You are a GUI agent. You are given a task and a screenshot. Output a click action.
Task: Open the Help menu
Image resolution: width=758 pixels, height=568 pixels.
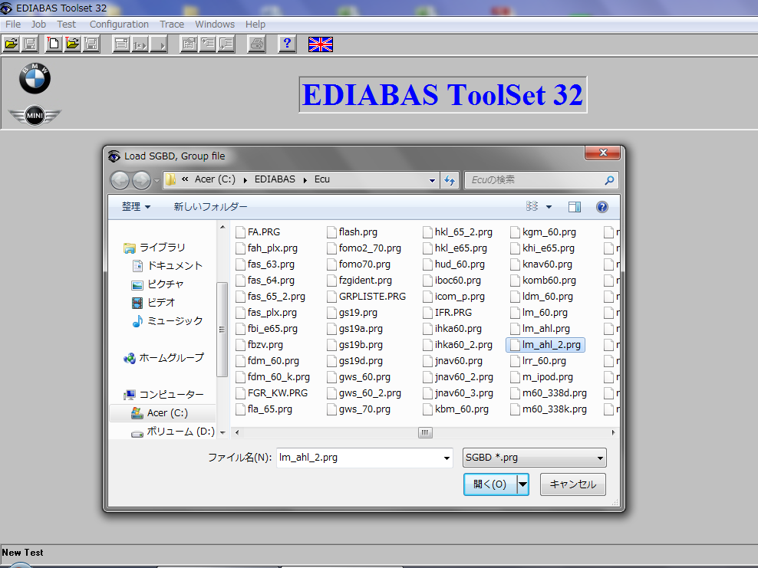click(x=255, y=25)
